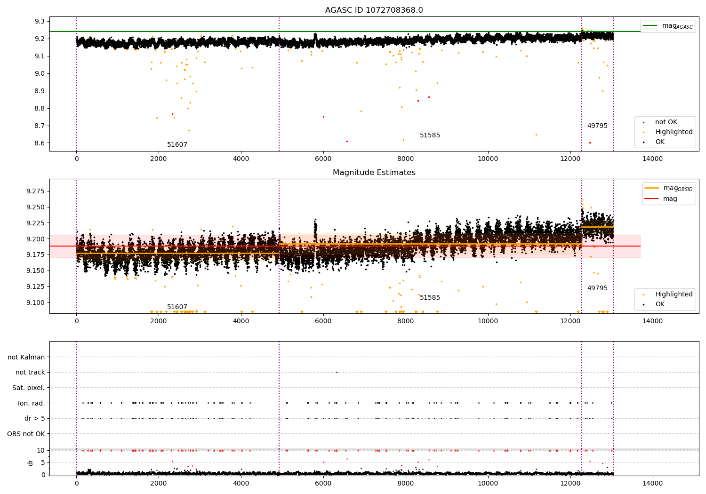Select OK label in the top plot's lower legend
Screen dimensions: 706x494
click(x=660, y=142)
